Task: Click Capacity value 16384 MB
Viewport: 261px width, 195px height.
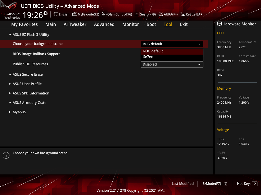Action: 224,117
